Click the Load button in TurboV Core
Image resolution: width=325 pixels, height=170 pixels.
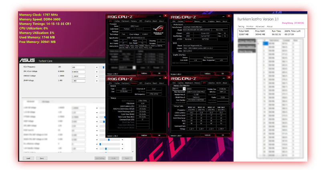pyautogui.click(x=28, y=158)
